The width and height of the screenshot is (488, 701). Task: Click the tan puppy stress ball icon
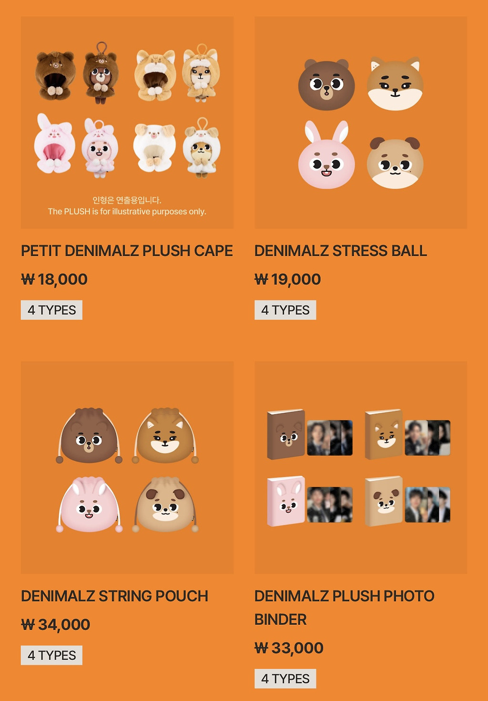point(395,163)
